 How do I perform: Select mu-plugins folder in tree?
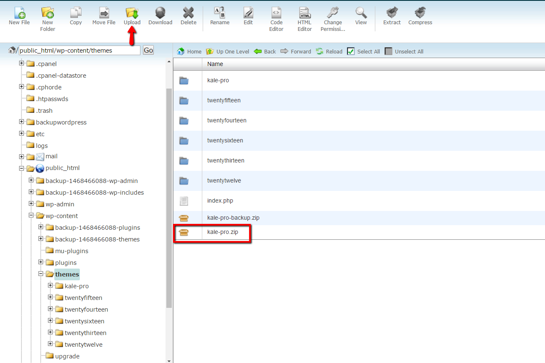click(71, 251)
